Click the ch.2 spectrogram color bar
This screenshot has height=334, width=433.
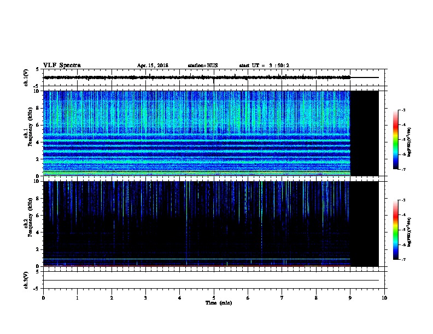click(x=395, y=230)
